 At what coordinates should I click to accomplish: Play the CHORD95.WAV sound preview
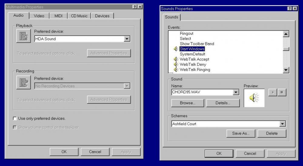(x=273, y=92)
